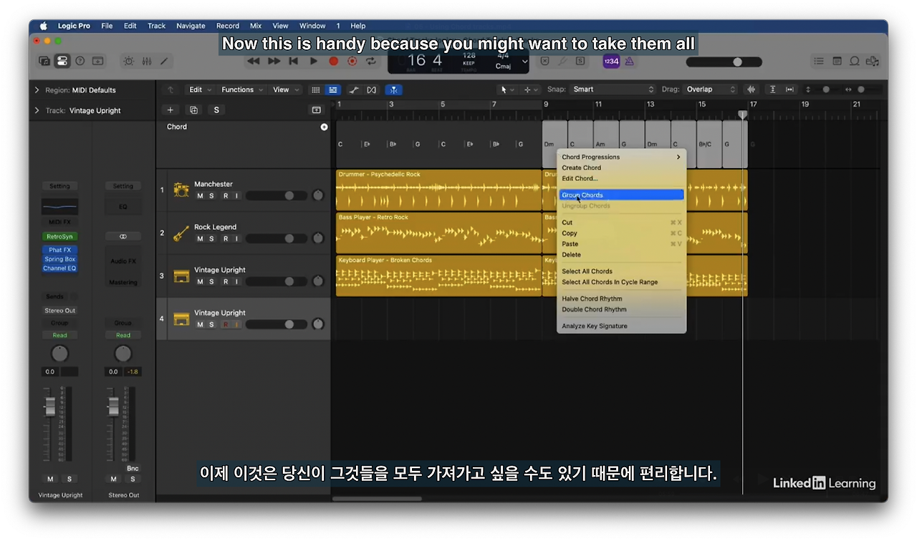The height and width of the screenshot is (541, 917).
Task: Open the LCD display mode chevron
Action: click(524, 62)
